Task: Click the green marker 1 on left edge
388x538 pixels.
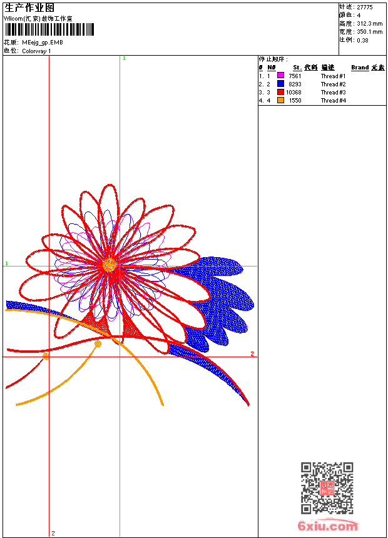Action: pos(7,263)
